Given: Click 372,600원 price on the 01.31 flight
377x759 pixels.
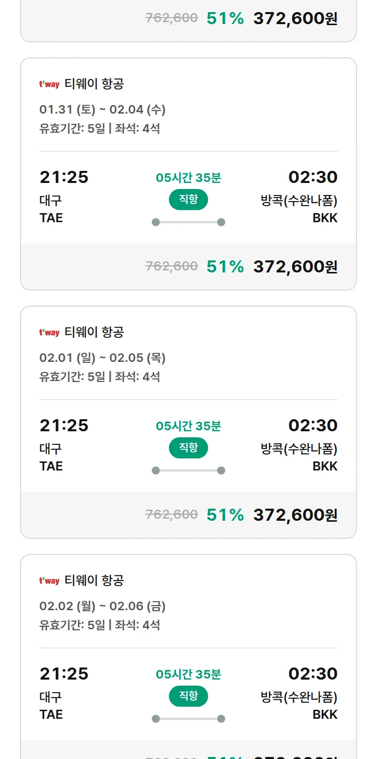Looking at the screenshot, I should [295, 266].
